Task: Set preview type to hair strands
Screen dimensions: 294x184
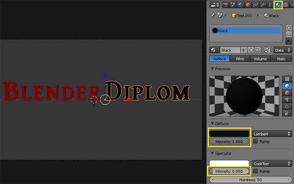Action: pos(287,106)
